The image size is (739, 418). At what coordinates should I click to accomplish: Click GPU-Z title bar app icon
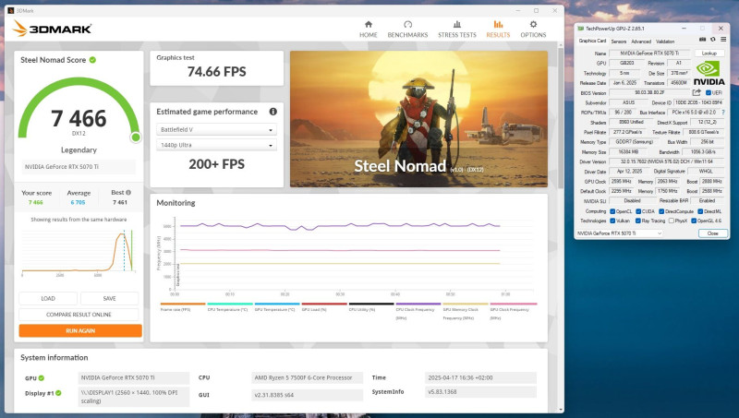(581, 29)
